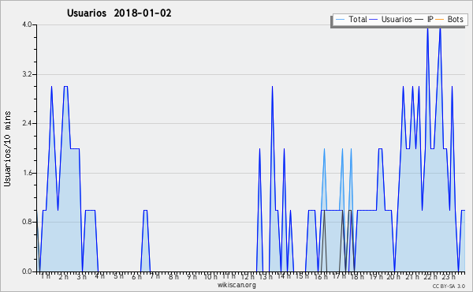Click the 10 h axis label
This screenshot has height=292, width=473.
(210, 276)
